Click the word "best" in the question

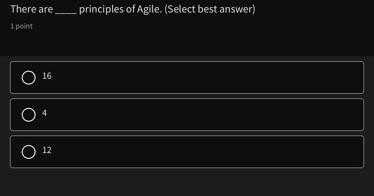[x=207, y=9]
